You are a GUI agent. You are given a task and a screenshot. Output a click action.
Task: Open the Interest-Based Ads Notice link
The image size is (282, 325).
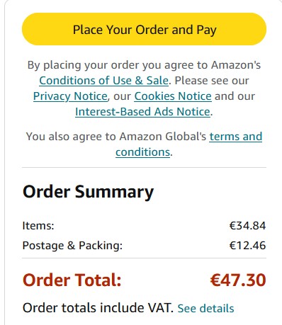[142, 112]
